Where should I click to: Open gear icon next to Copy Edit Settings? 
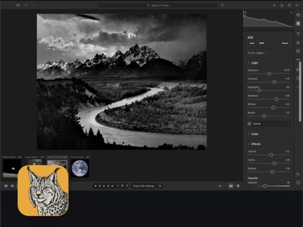pyautogui.click(x=160, y=186)
